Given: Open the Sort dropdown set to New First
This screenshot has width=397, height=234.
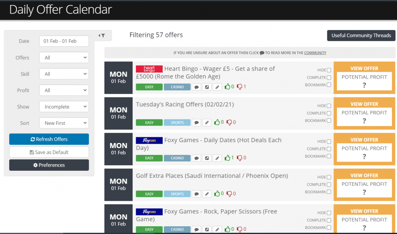Looking at the screenshot, I should click(64, 123).
